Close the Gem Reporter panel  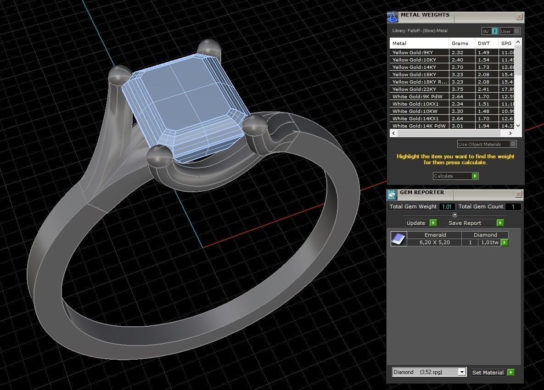click(x=519, y=195)
